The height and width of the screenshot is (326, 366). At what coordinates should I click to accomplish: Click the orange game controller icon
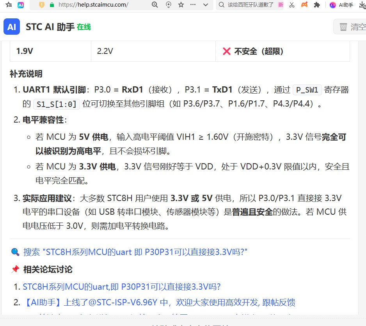[304, 4]
